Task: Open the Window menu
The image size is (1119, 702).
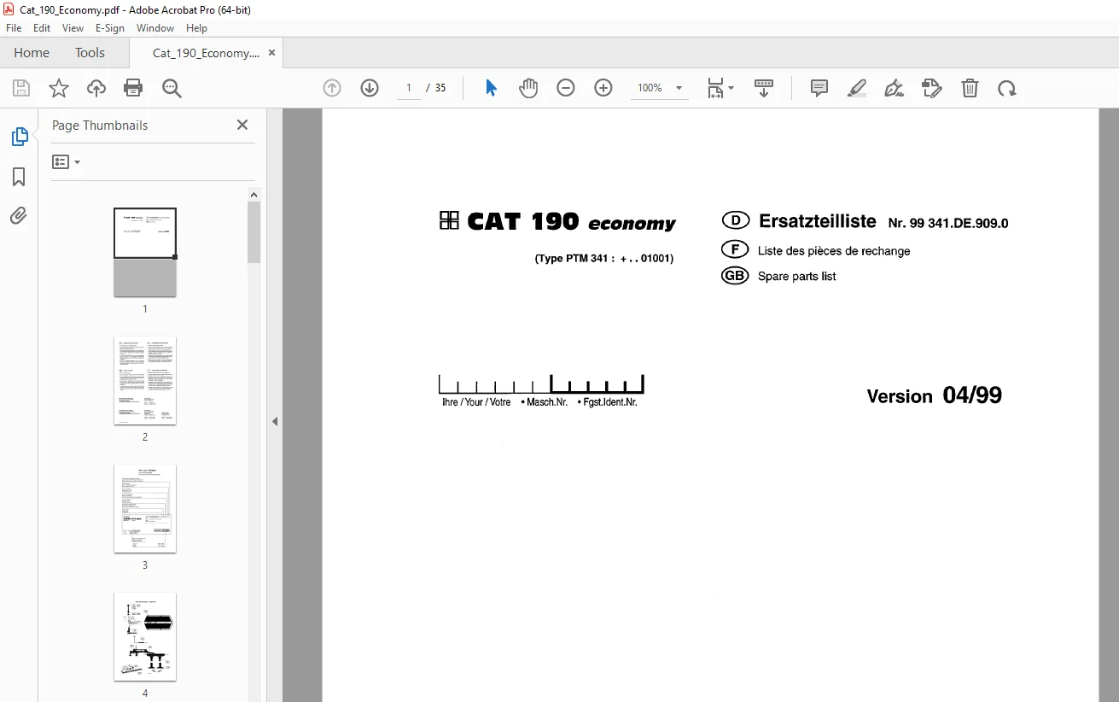Action: point(155,28)
